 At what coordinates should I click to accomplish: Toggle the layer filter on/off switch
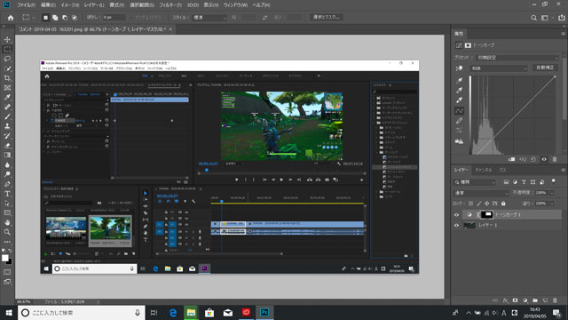click(x=553, y=181)
